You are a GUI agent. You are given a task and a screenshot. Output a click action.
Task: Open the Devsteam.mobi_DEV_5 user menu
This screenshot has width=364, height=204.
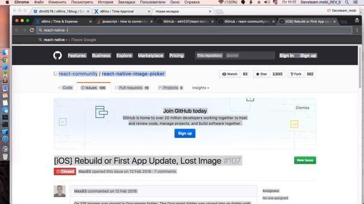pyautogui.click(x=321, y=2)
